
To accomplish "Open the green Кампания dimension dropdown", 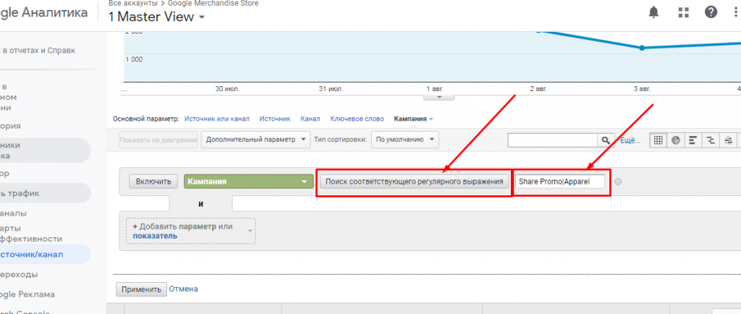I will click(x=249, y=182).
